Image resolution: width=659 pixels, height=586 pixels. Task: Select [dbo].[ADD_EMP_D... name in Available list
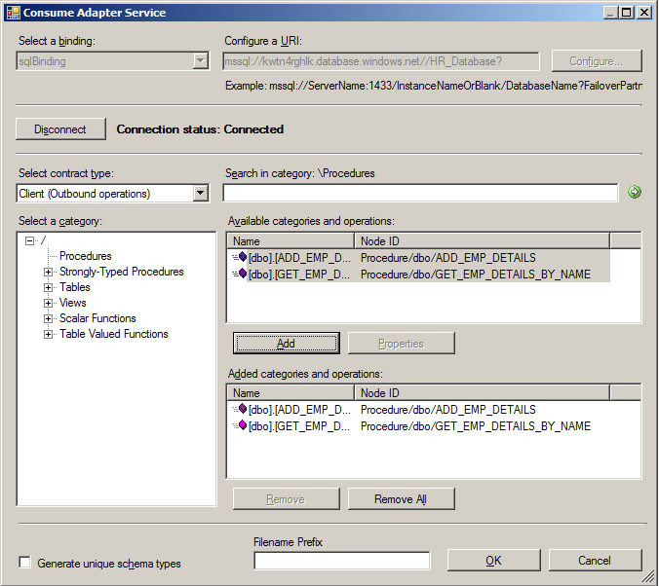[x=299, y=257]
